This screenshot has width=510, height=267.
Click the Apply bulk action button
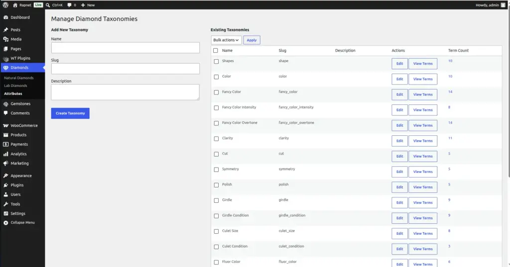point(252,40)
